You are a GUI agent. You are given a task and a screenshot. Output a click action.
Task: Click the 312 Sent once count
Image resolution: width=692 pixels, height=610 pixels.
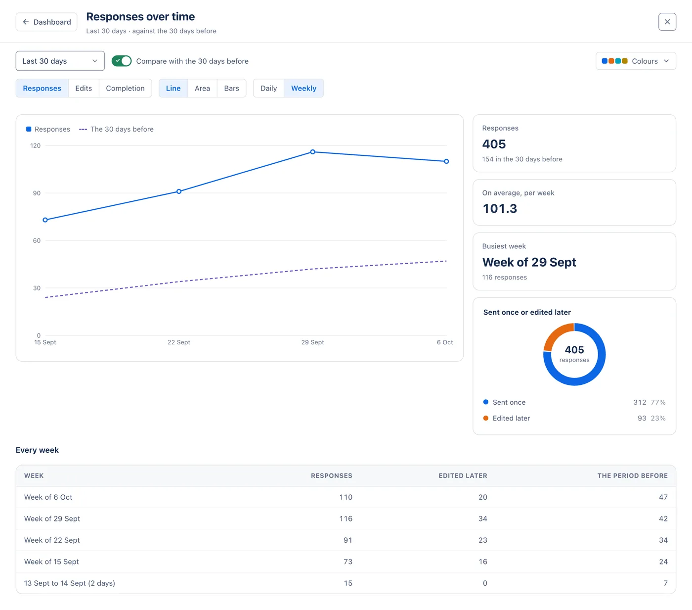640,402
